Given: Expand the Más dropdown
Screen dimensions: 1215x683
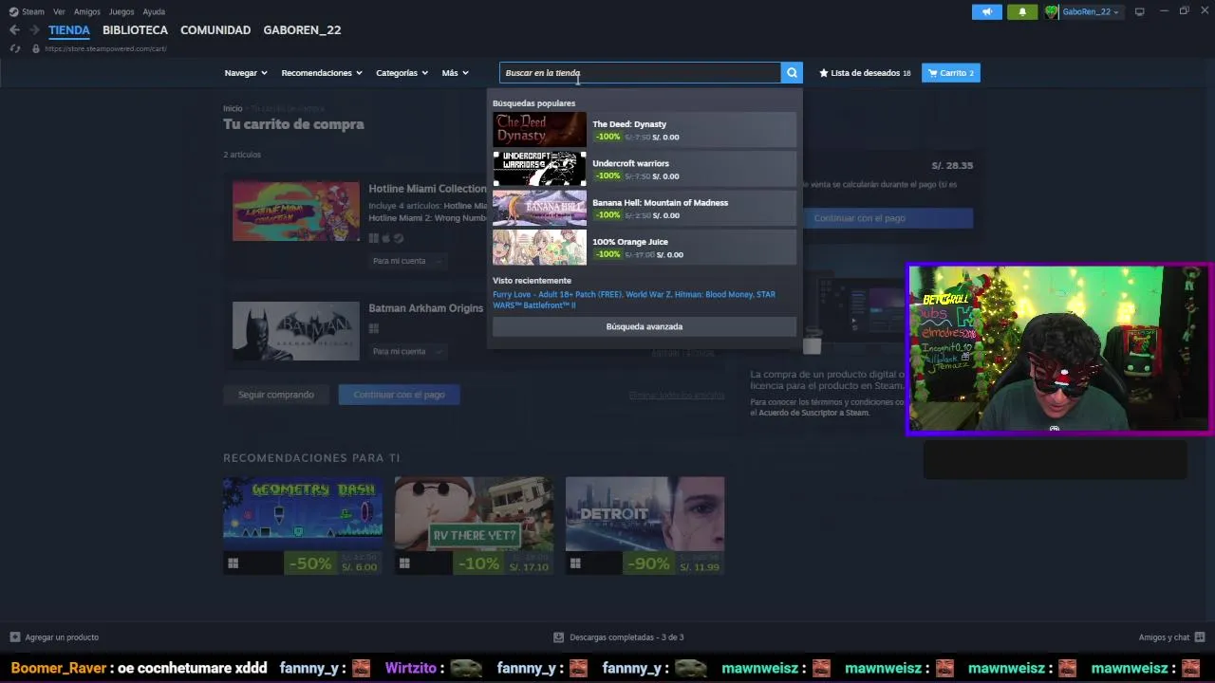Looking at the screenshot, I should (x=455, y=73).
